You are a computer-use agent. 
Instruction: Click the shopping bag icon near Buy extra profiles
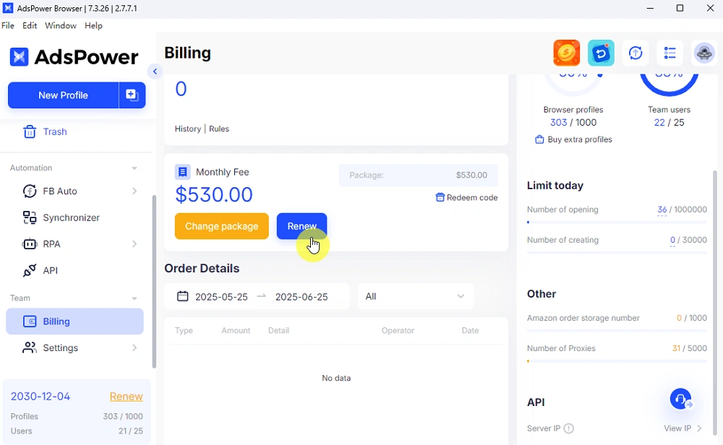pyautogui.click(x=539, y=139)
